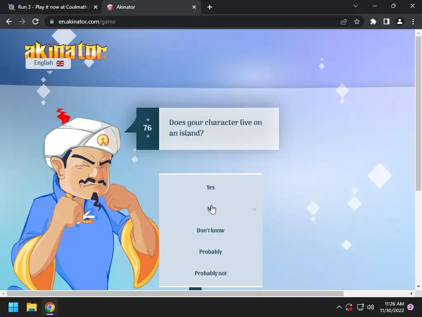
Task: Bookmark this page with star
Action: click(357, 21)
